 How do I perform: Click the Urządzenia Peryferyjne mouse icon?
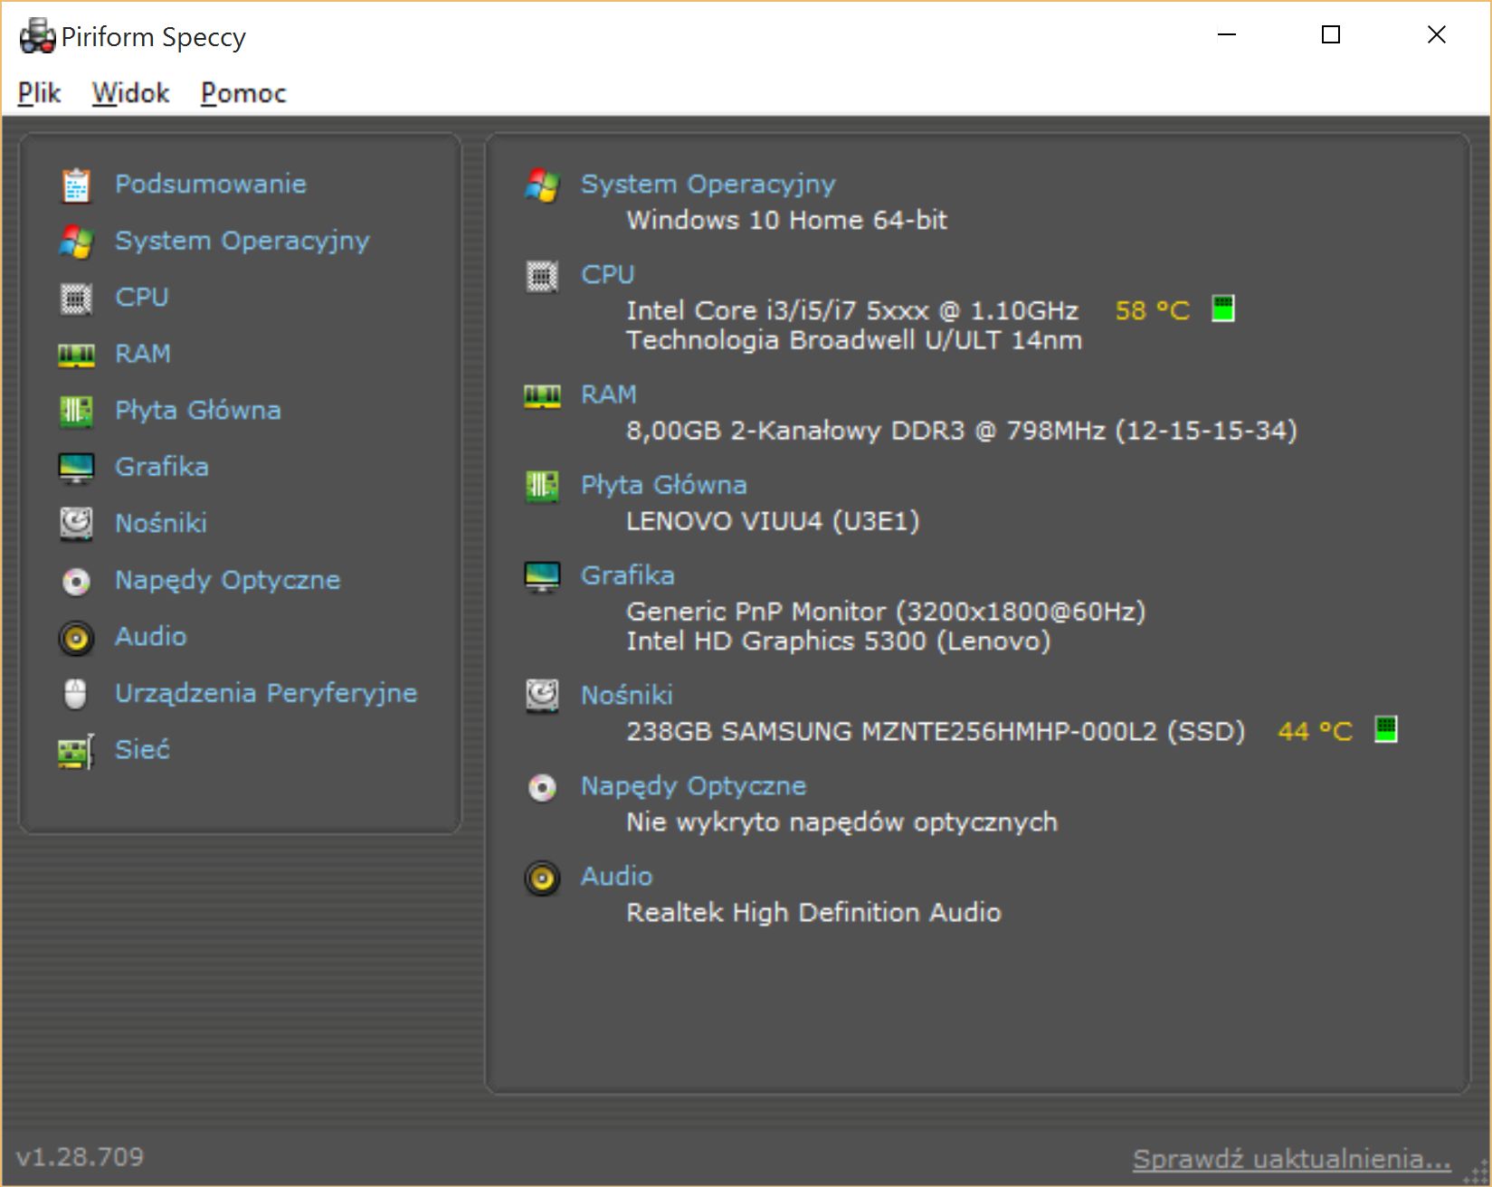click(x=76, y=694)
